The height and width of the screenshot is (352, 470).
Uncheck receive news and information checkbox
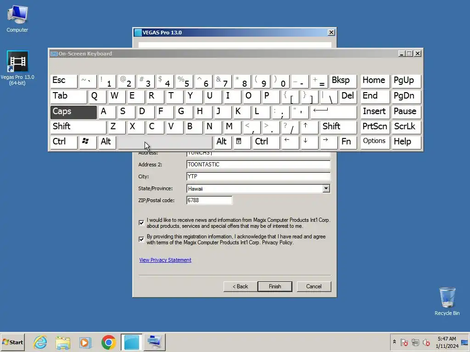click(141, 223)
